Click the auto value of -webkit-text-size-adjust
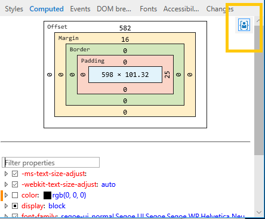Viewport: 265px width, 219px height. tap(109, 184)
